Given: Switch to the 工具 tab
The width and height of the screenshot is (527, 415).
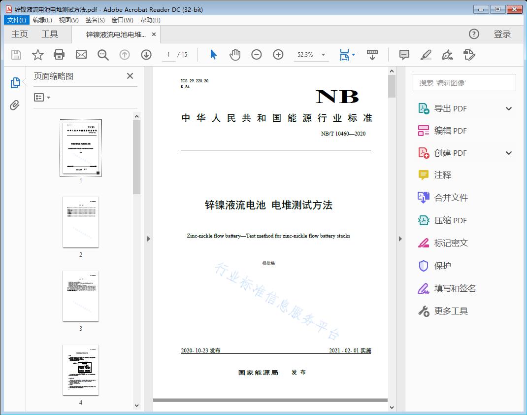Looking at the screenshot, I should [50, 34].
